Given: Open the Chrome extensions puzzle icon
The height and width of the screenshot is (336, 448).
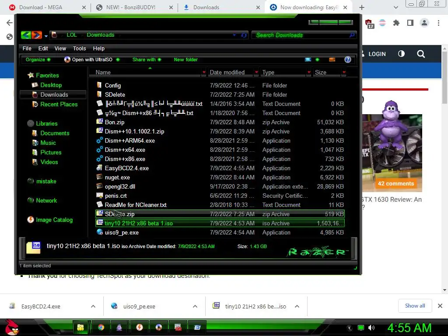Looking at the screenshot, I should click(396, 23).
